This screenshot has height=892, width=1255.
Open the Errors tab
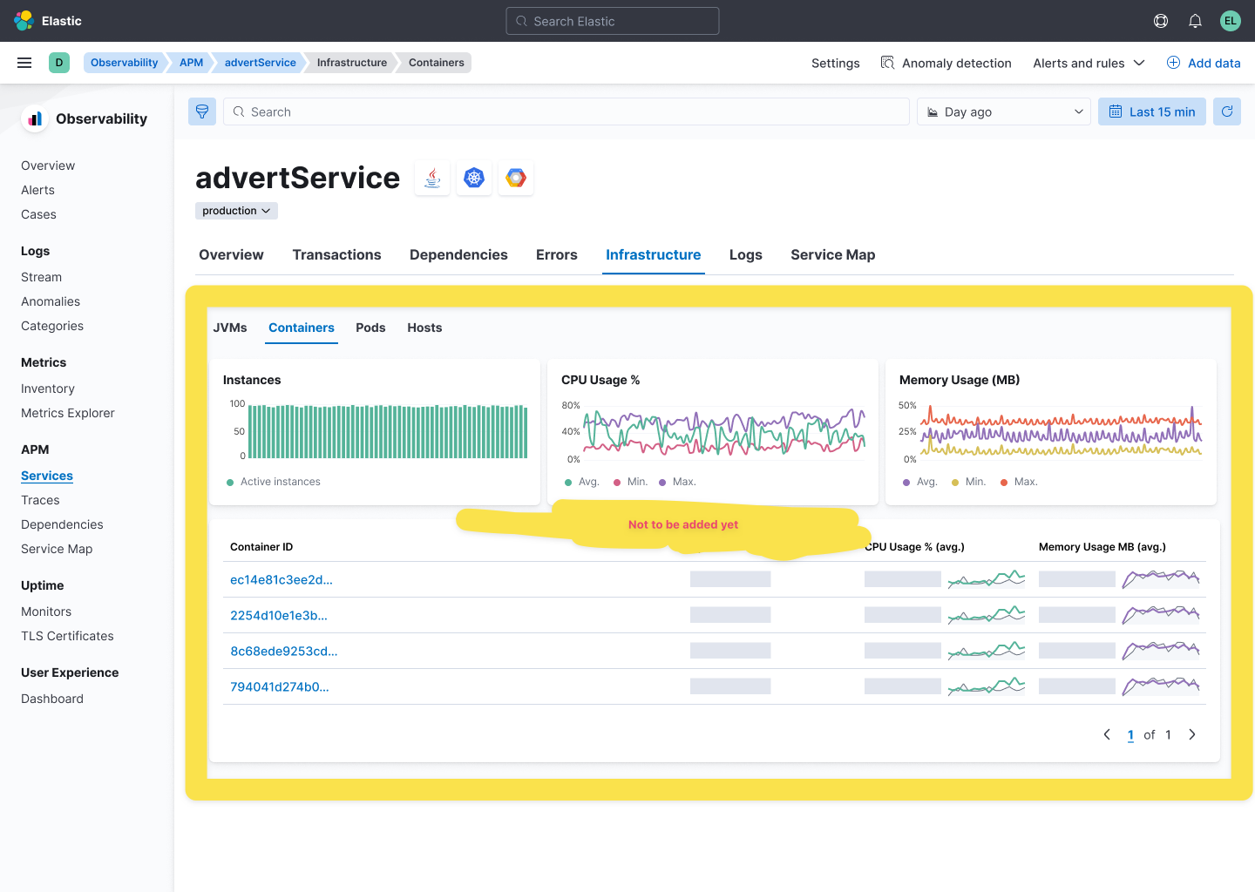point(556,254)
